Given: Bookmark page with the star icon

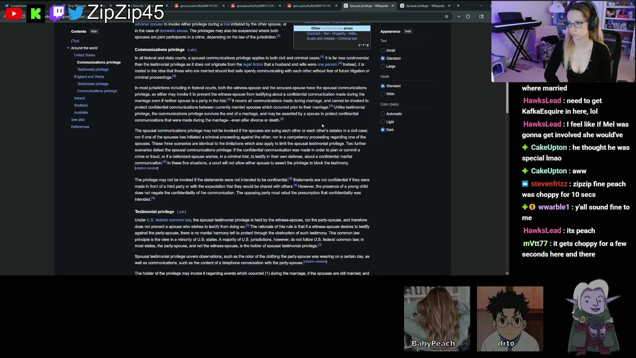Looking at the screenshot, I should (446, 16).
